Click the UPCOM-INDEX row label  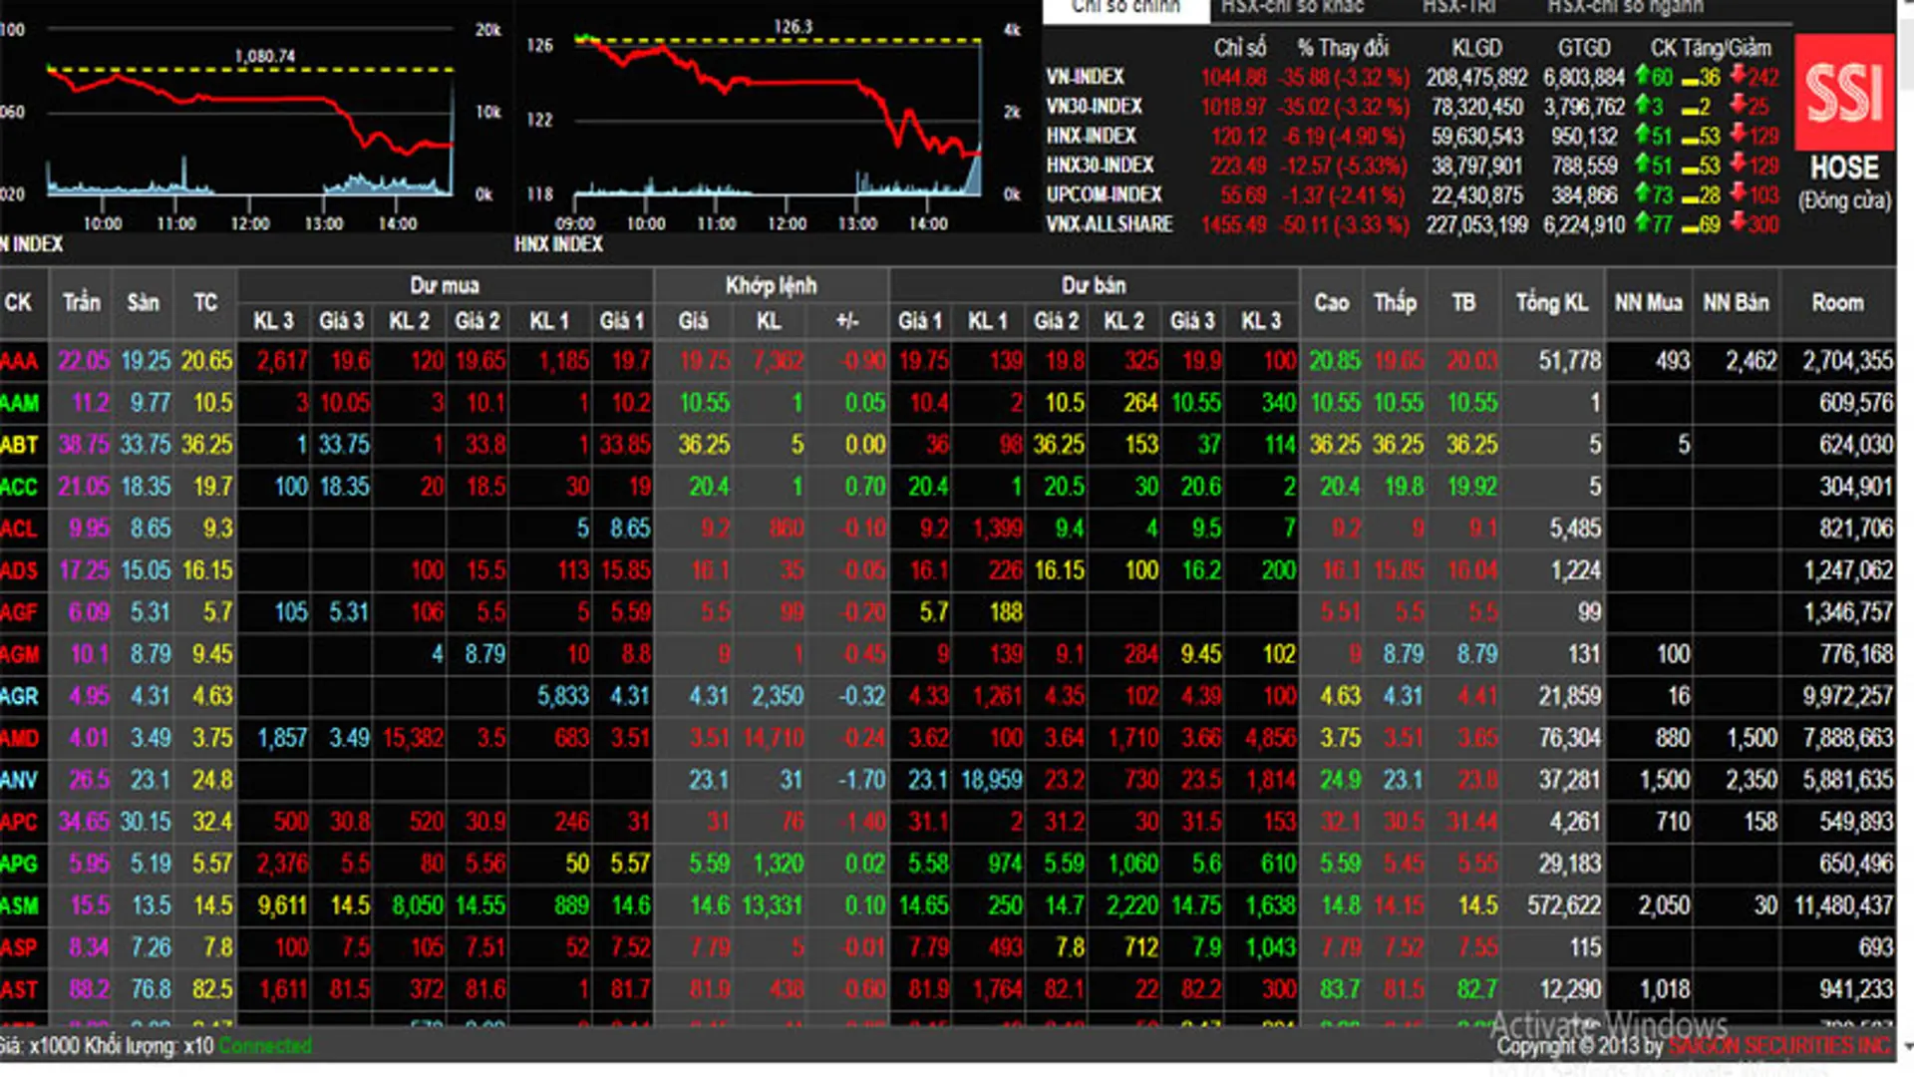click(1104, 194)
